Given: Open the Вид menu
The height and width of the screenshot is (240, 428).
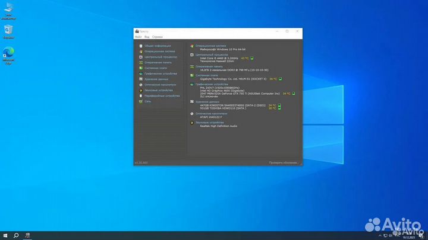Looking at the screenshot, I should (147, 37).
